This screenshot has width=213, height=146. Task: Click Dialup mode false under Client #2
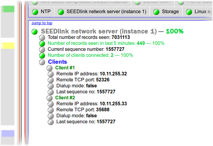[x=76, y=115]
